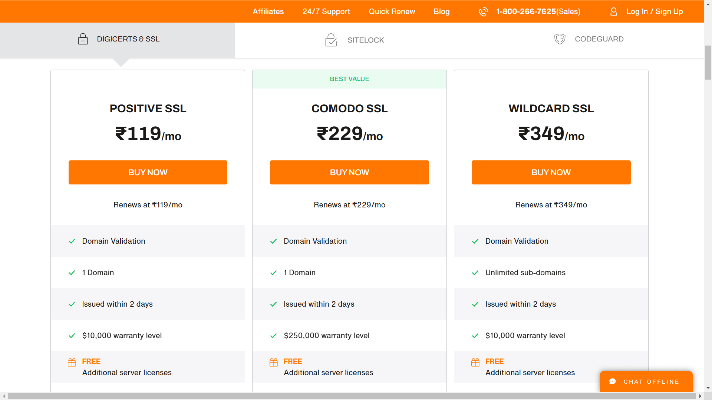Click the vertical scrollbar down arrow
Screen dimensions: 712x400
point(708,388)
